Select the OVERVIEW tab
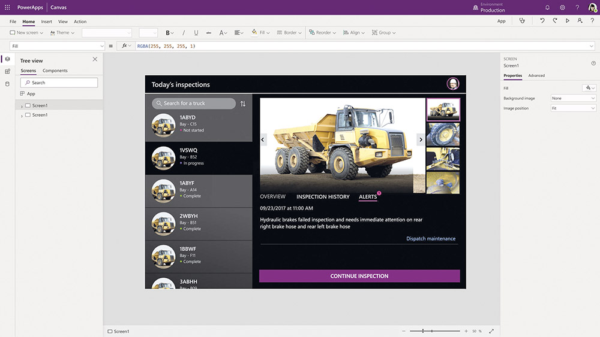600x337 pixels. (273, 196)
